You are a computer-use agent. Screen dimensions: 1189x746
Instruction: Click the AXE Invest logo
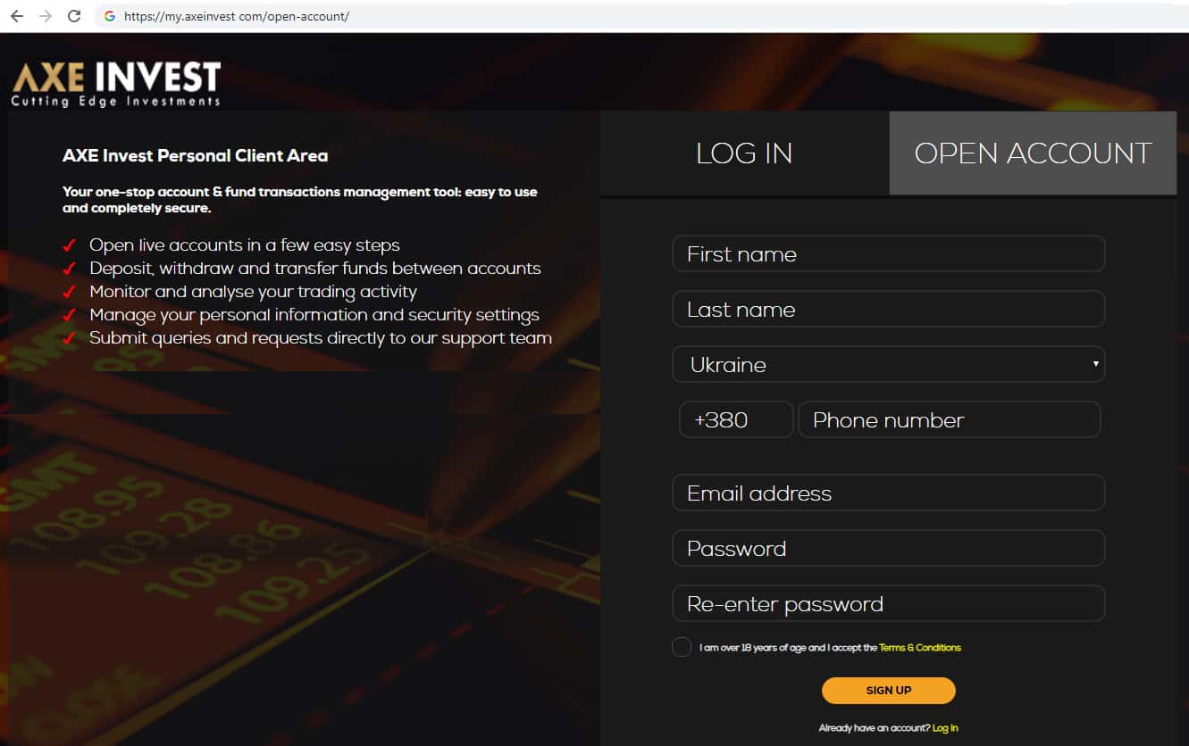(115, 84)
